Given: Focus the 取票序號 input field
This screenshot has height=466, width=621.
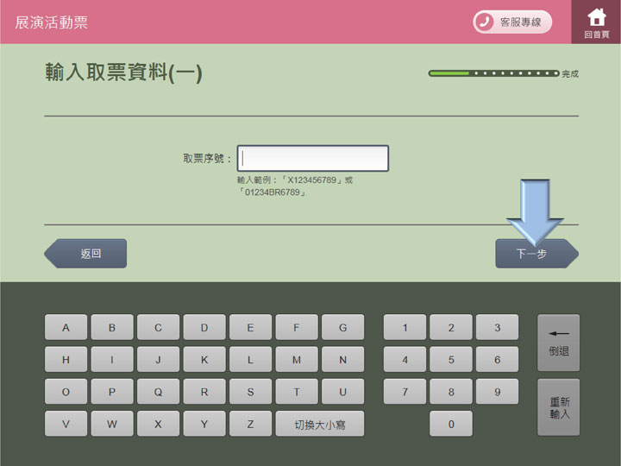Looking at the screenshot, I should coord(313,159).
